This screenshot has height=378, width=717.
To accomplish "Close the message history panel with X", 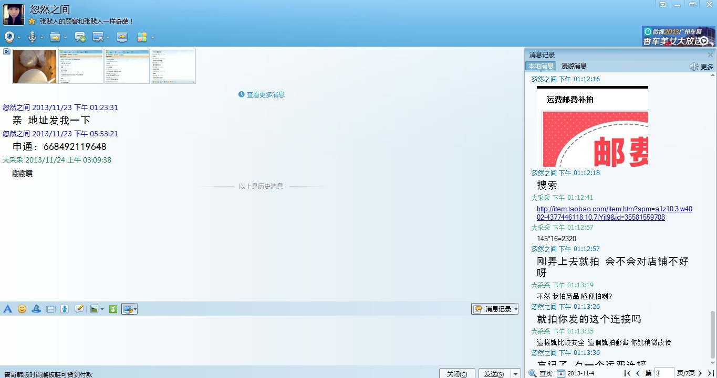I will pyautogui.click(x=710, y=55).
